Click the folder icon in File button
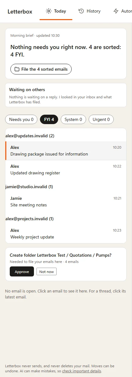This screenshot has width=132, height=377. coord(17,69)
